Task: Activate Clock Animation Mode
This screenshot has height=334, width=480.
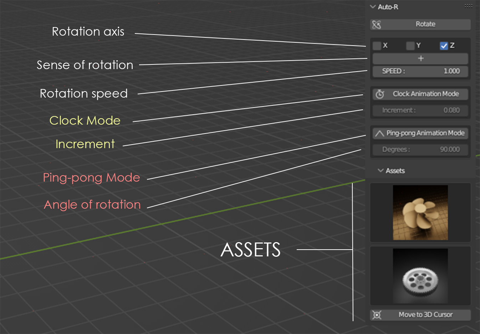Action: 420,94
